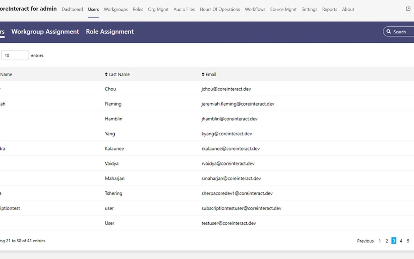This screenshot has height=259, width=414.
Task: Click email sherpacoredev1@coreinteract.dev
Action: pyautogui.click(x=237, y=193)
